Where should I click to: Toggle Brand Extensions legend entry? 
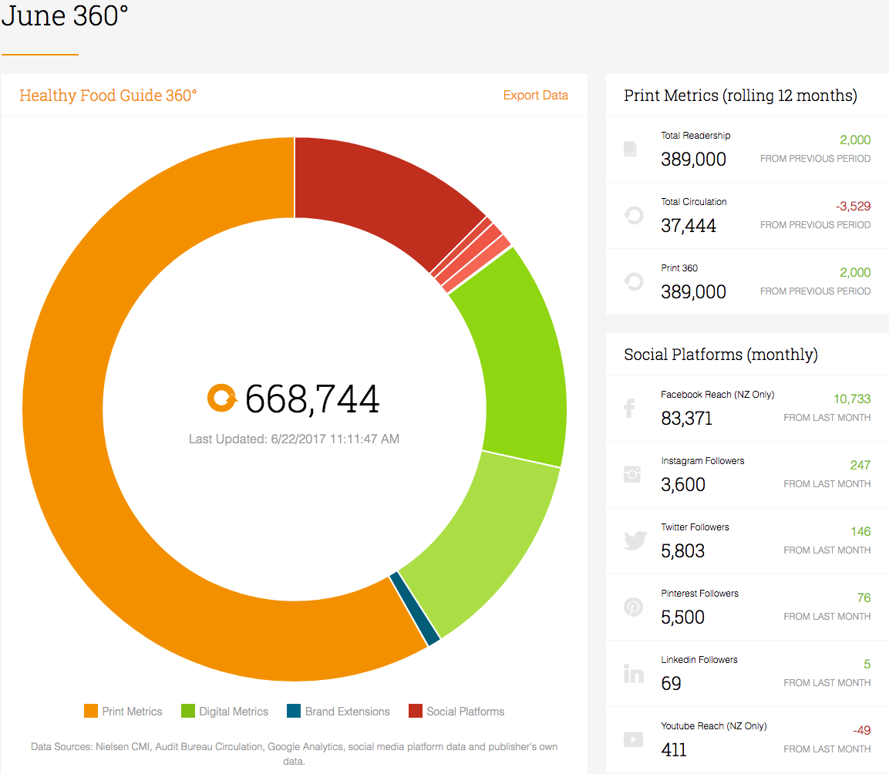pyautogui.click(x=338, y=711)
